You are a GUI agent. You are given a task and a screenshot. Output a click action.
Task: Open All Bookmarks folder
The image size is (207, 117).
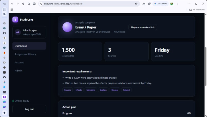[197, 10]
